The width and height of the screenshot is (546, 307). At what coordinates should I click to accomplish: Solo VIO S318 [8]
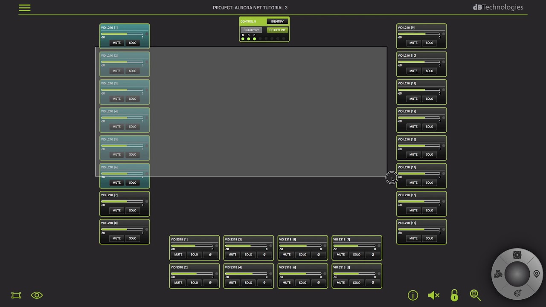click(x=357, y=282)
